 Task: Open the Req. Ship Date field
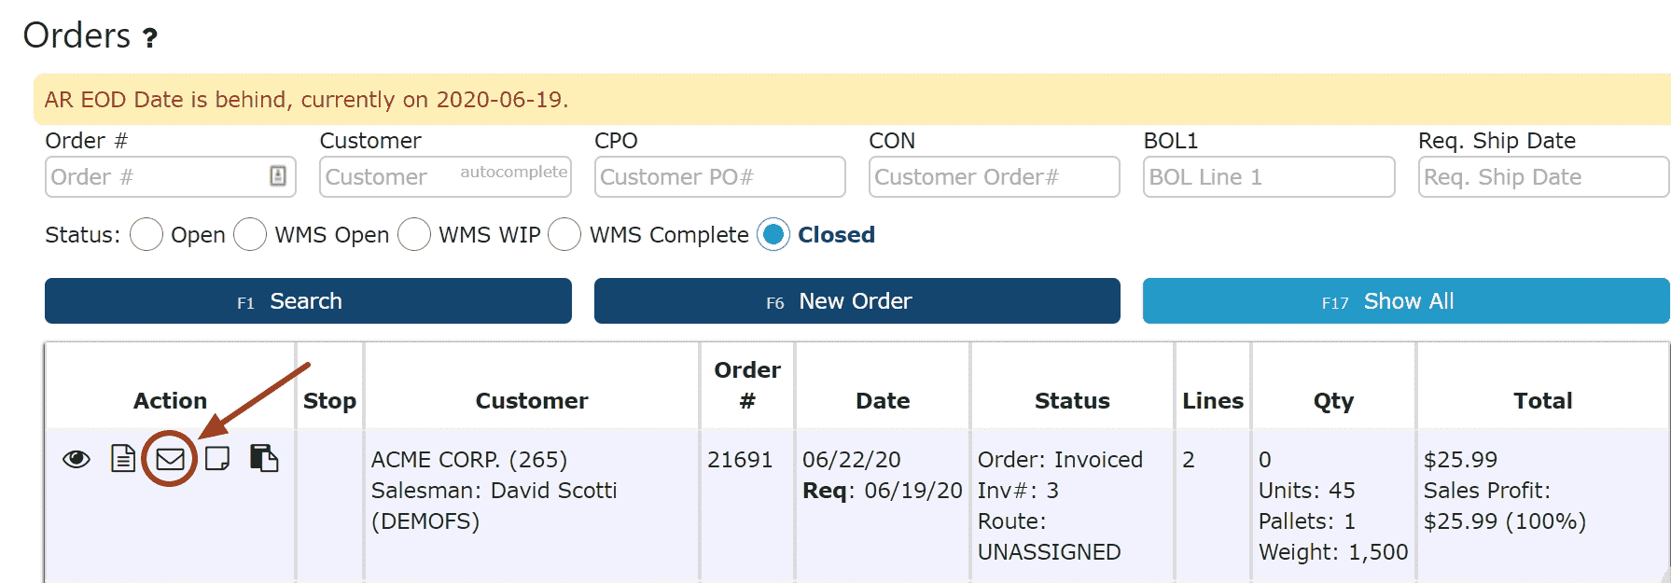[1544, 176]
